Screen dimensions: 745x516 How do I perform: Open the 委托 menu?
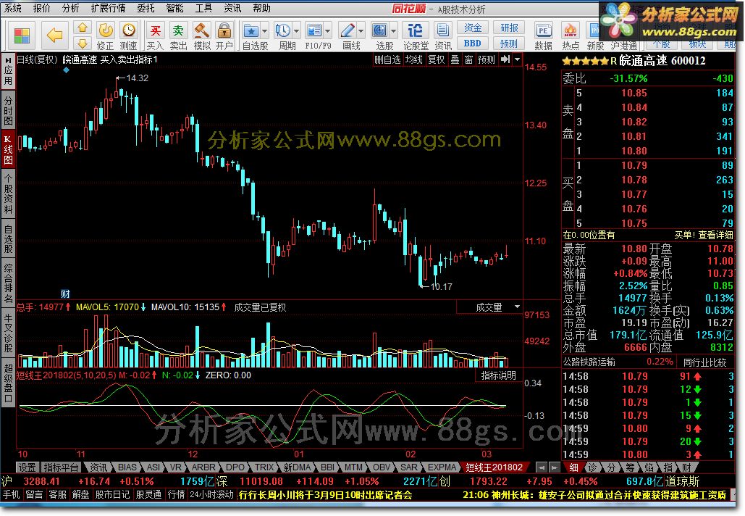click(x=146, y=8)
